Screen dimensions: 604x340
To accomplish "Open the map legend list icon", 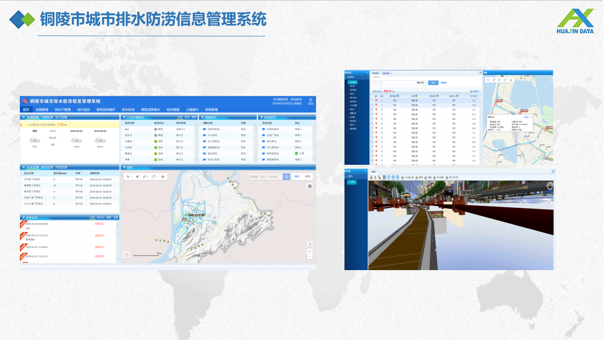I will coord(126,255).
